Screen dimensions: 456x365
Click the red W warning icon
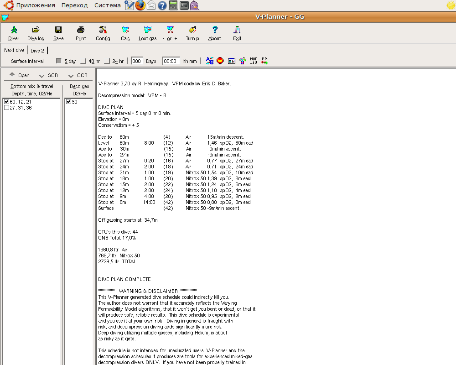click(220, 61)
